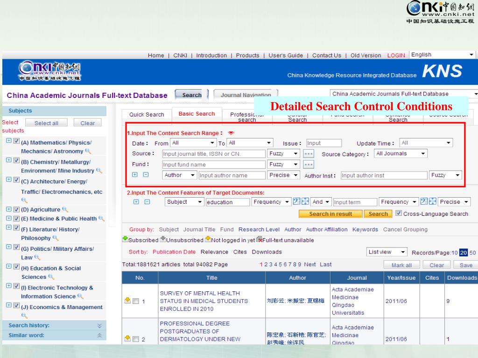Sort by Downloads
The width and height of the screenshot is (478, 358).
click(x=267, y=252)
